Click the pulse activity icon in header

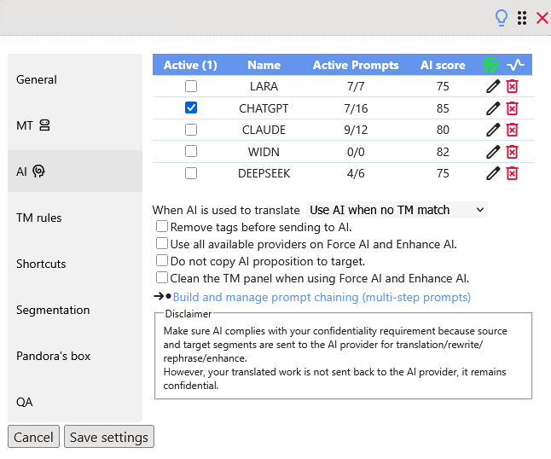515,65
